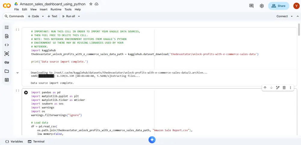Move cell up with the arrow icon
This screenshot has height=145, width=301.
tap(265, 88)
